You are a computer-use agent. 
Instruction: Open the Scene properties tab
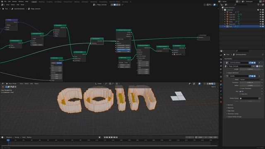point(221,69)
